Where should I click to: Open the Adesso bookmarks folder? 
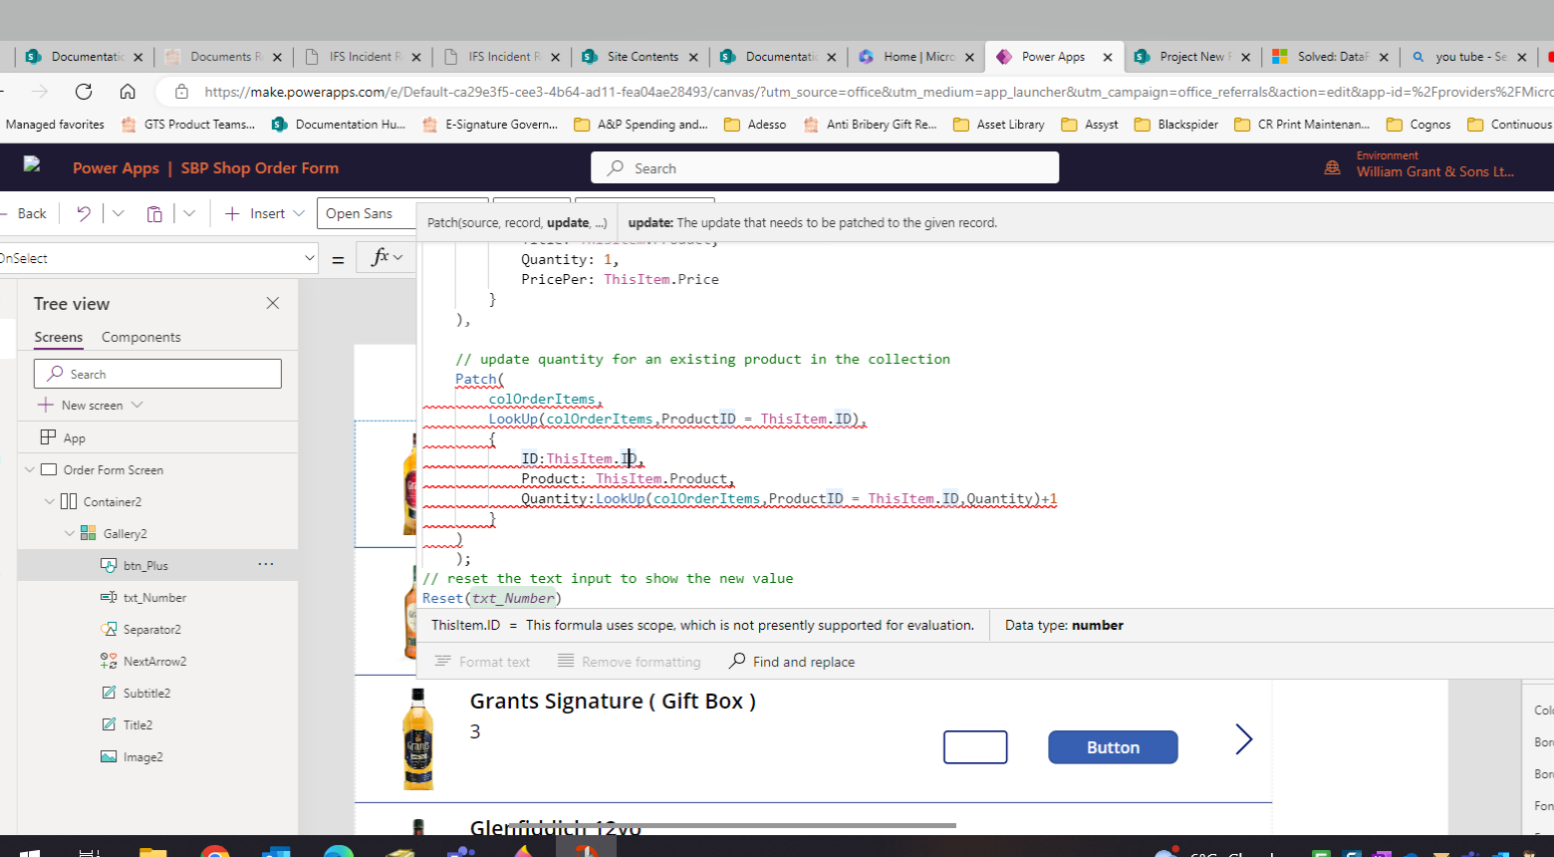pos(755,125)
